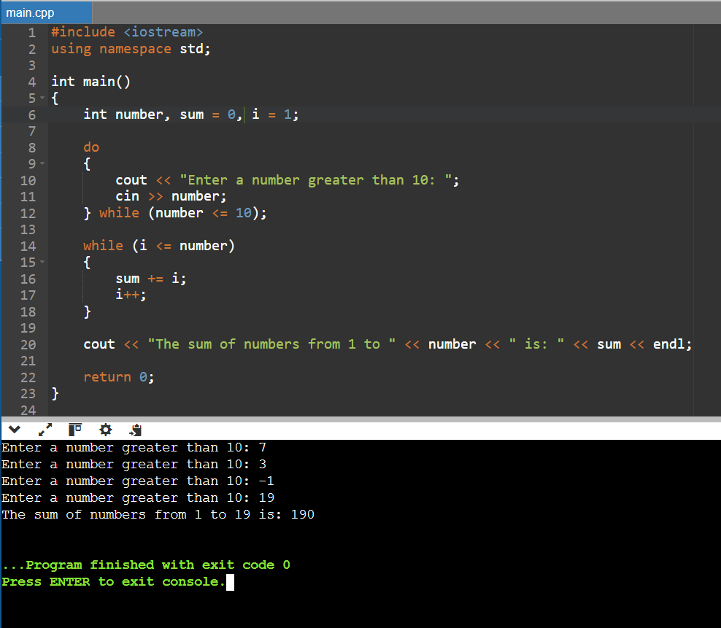
Task: Click 'endl;' at end of line 20
Action: point(672,344)
